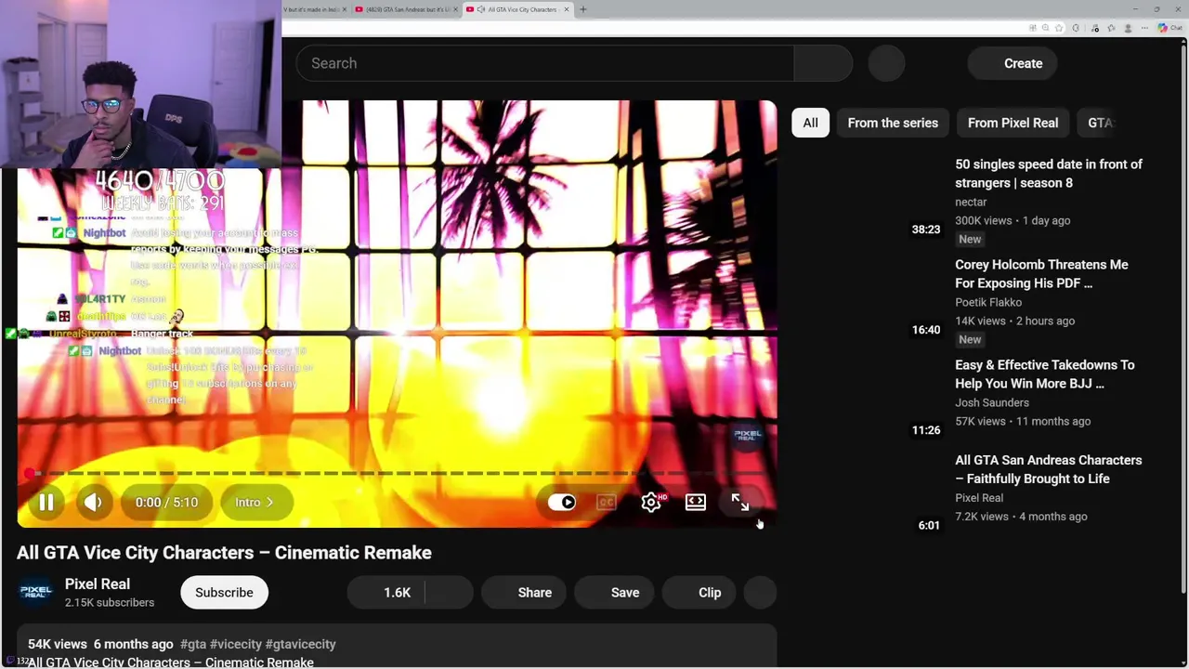This screenshot has width=1189, height=669.
Task: Open the player settings gear
Action: (x=651, y=502)
